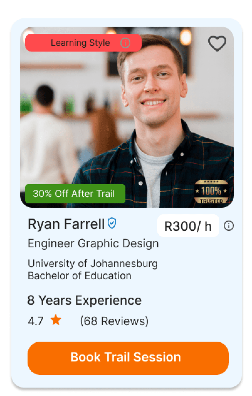Open Ryan Farrell's profile name
Screen dimensions: 252x396
coord(66,224)
